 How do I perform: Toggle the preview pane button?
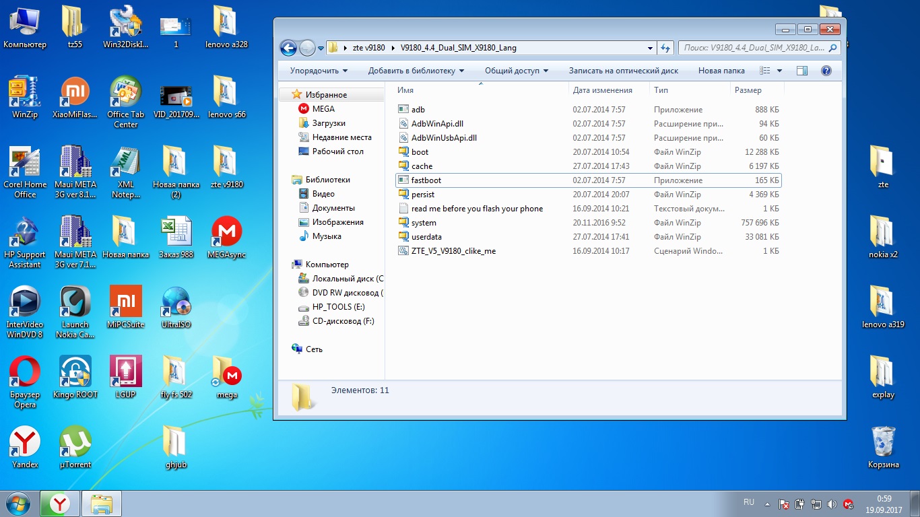802,71
